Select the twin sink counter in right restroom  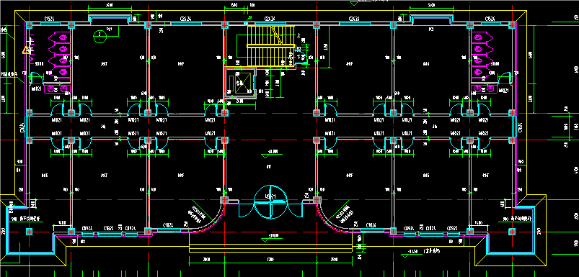click(483, 88)
